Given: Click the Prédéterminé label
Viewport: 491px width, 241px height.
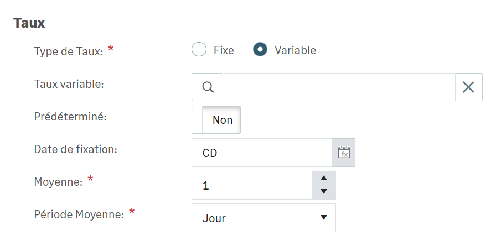Looking at the screenshot, I should tap(69, 117).
